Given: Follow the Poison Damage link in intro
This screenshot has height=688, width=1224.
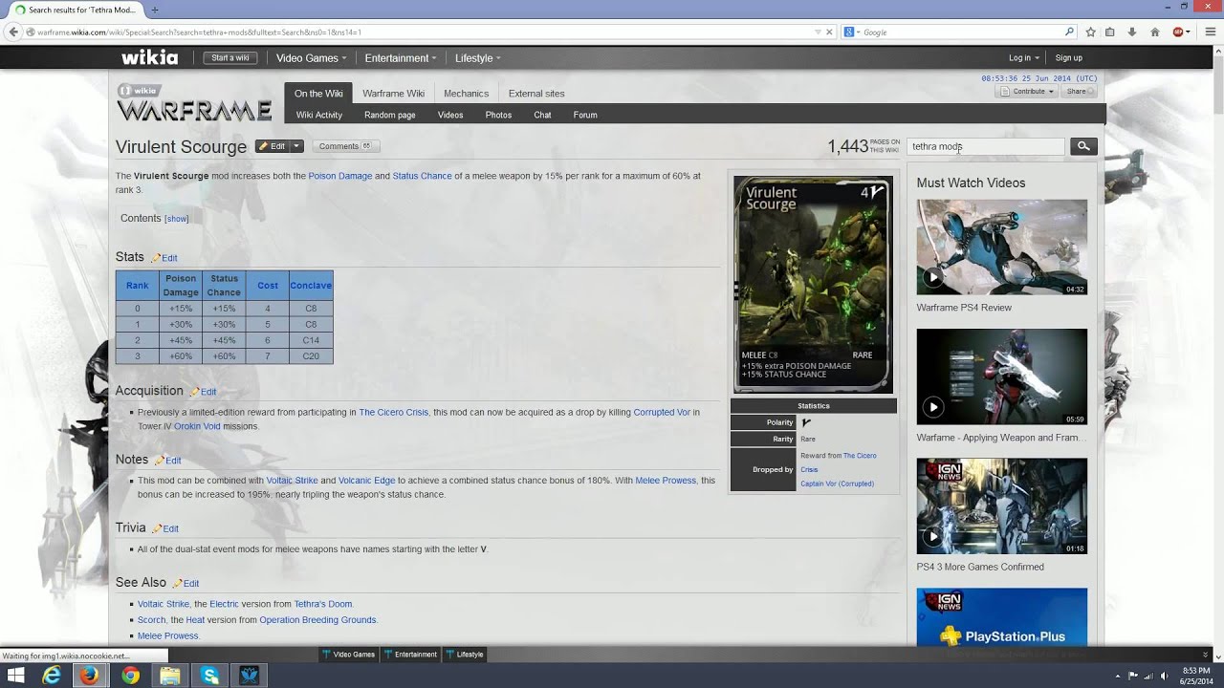Looking at the screenshot, I should click(339, 176).
